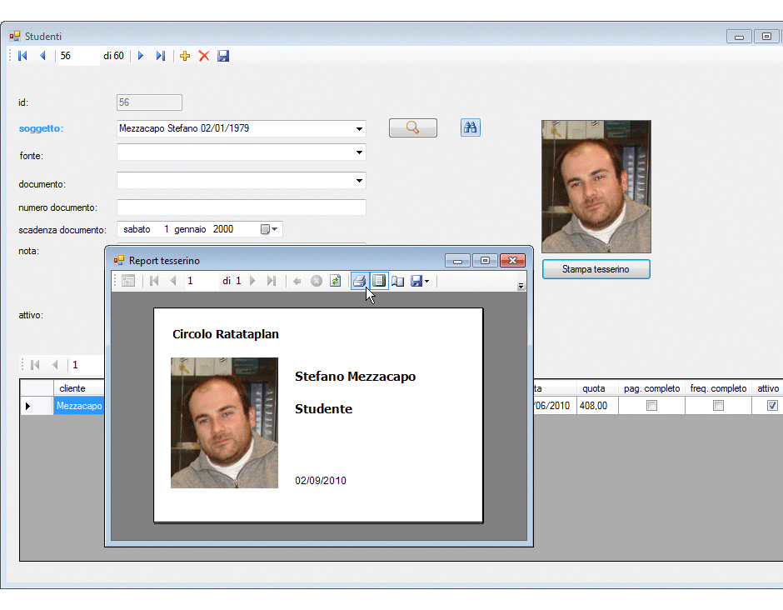Screen dimensions: 783x610
Task: Click the numero documento input field
Action: tap(242, 207)
